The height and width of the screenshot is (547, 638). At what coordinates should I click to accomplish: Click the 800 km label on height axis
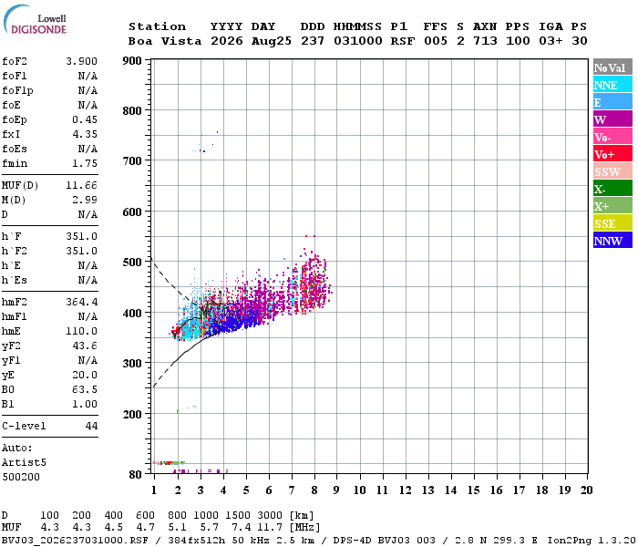click(132, 111)
